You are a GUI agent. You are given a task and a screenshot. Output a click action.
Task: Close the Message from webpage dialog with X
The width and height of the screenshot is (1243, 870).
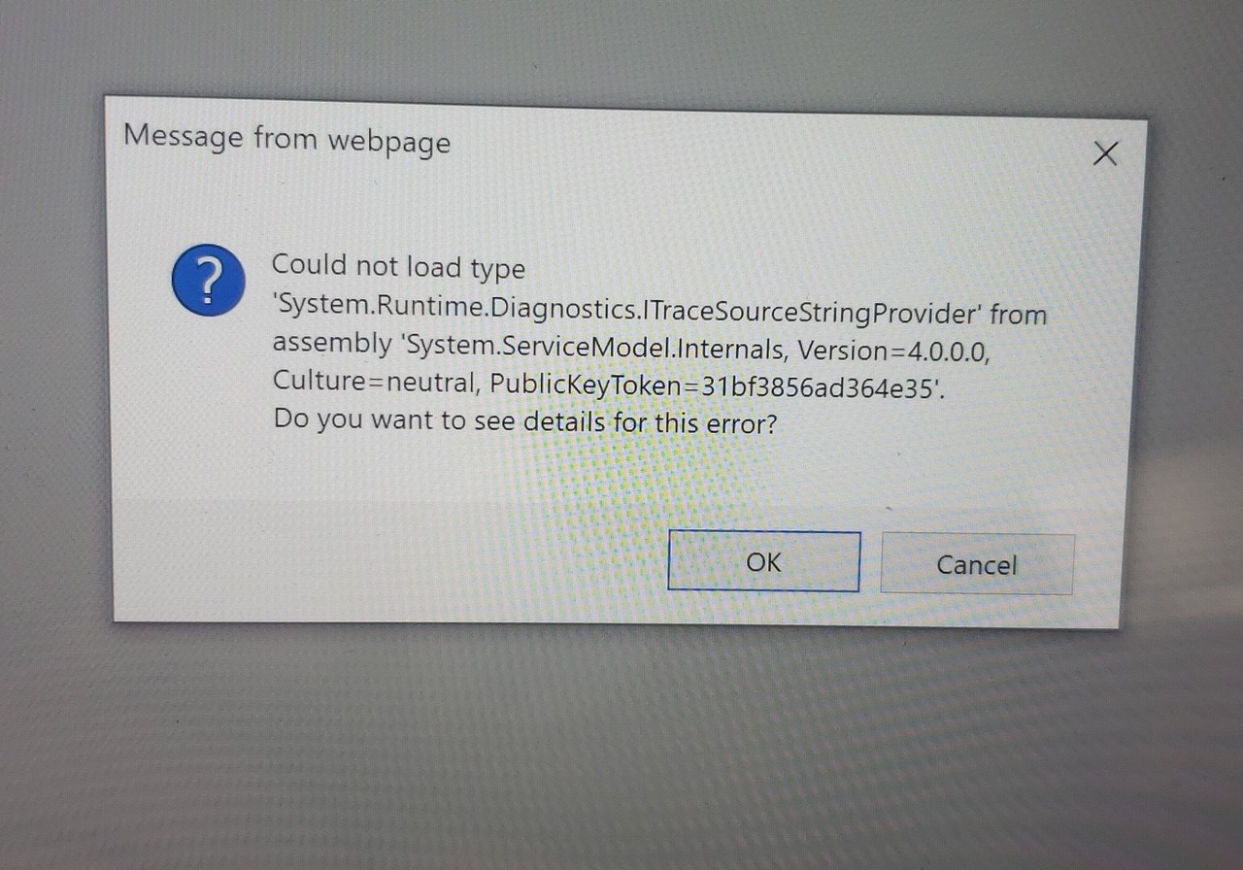pyautogui.click(x=1105, y=153)
